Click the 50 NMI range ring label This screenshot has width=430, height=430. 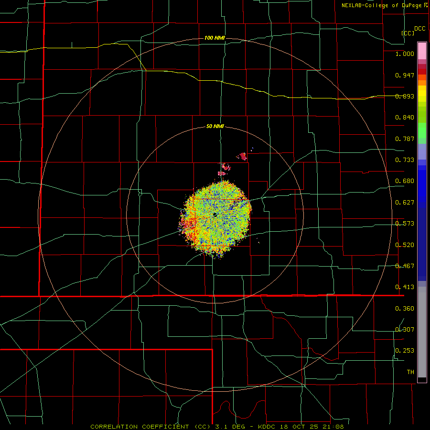pos(215,127)
